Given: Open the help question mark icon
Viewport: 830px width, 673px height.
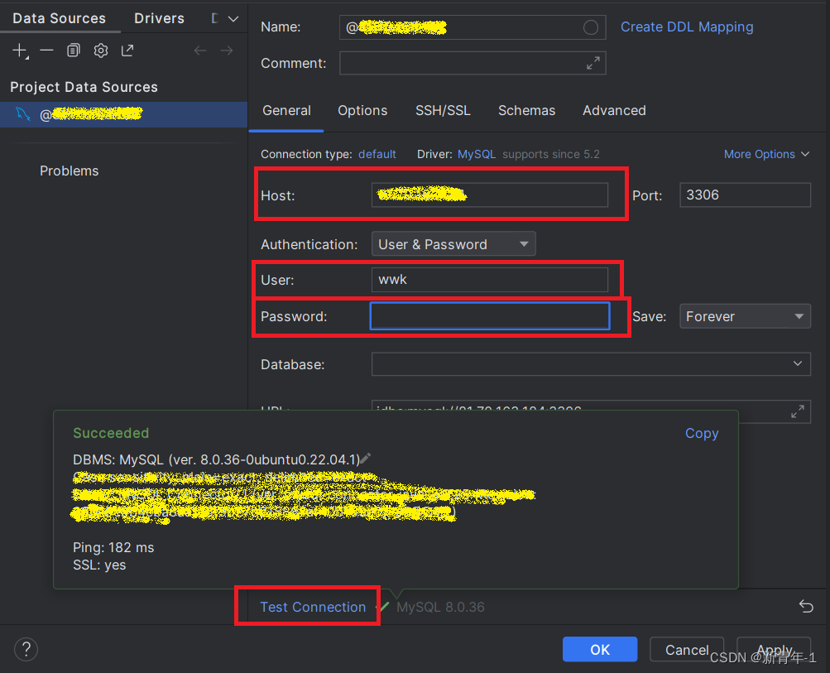Looking at the screenshot, I should pos(26,649).
